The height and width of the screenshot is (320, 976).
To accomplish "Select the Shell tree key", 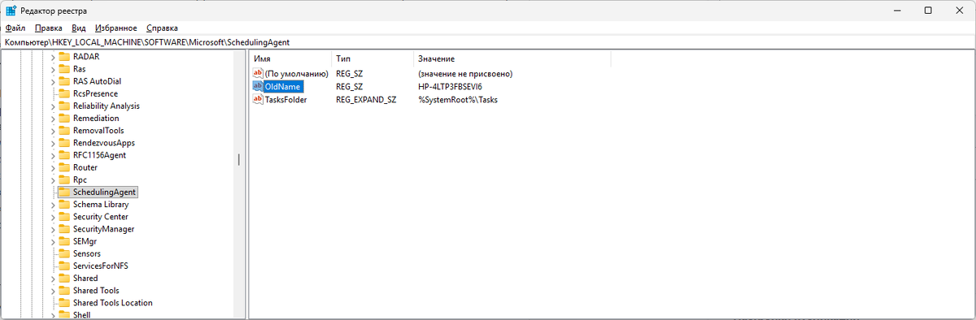I will (81, 314).
